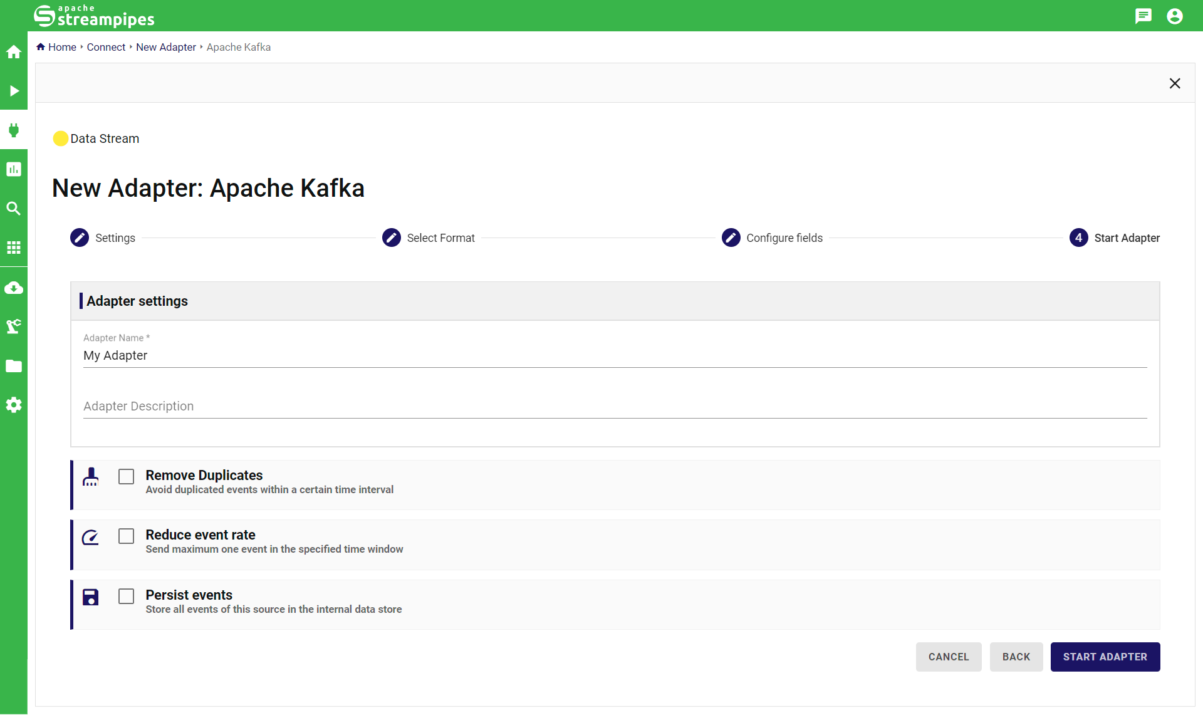Screen dimensions: 1203x715
Task: Click the Back button
Action: point(1016,657)
